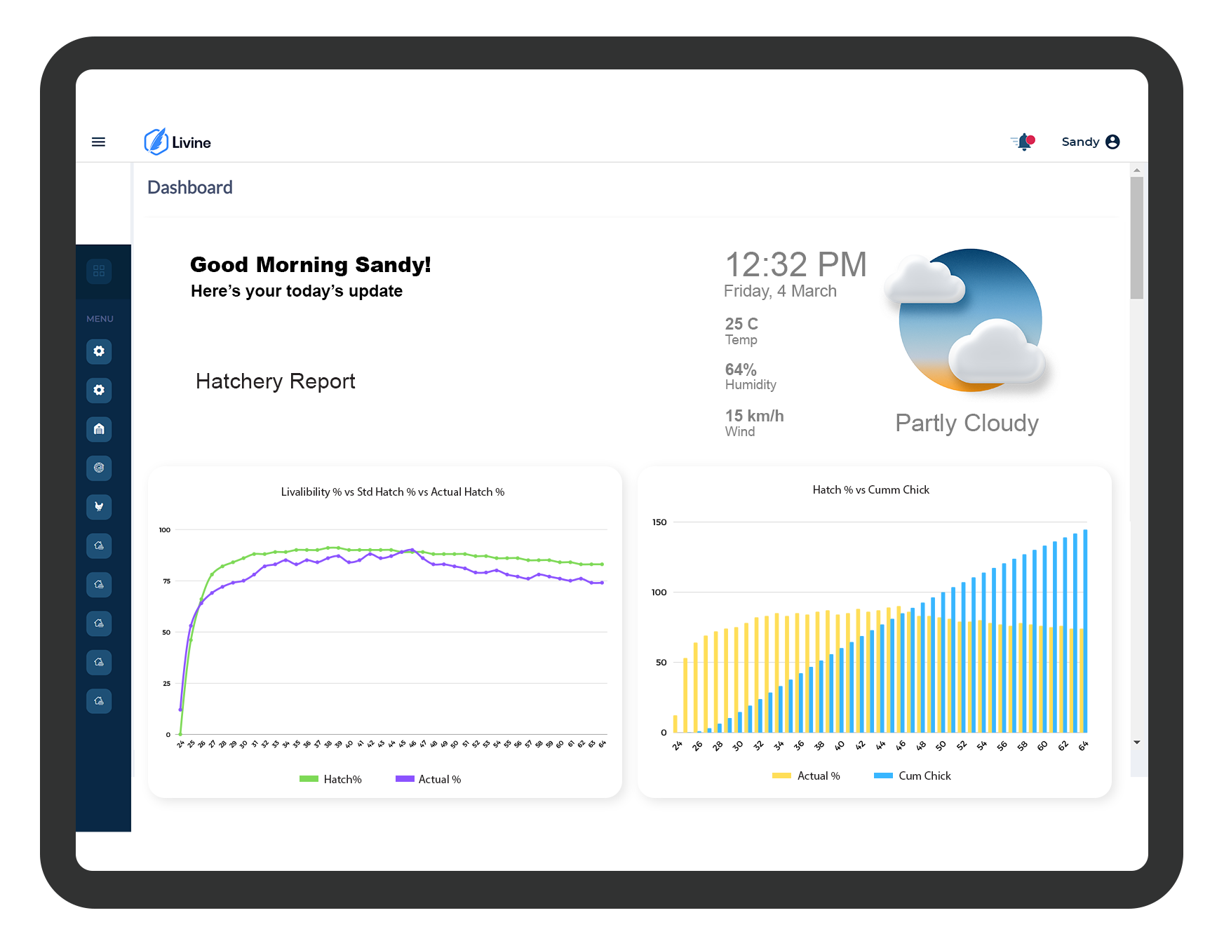Open the warehouse/hatchery building icon
The height and width of the screenshot is (948, 1224).
[99, 429]
